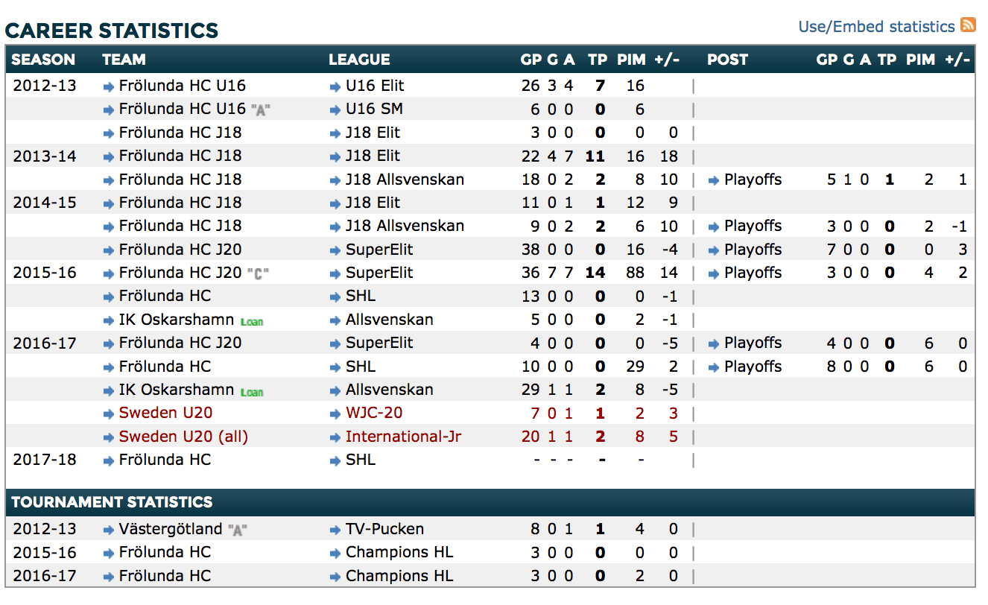
Task: Open the 2013-14 J18 Allsvenskan Playoffs link
Action: click(x=753, y=180)
